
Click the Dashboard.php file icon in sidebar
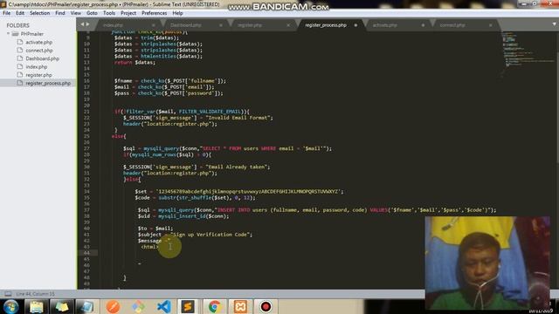pyautogui.click(x=20, y=58)
